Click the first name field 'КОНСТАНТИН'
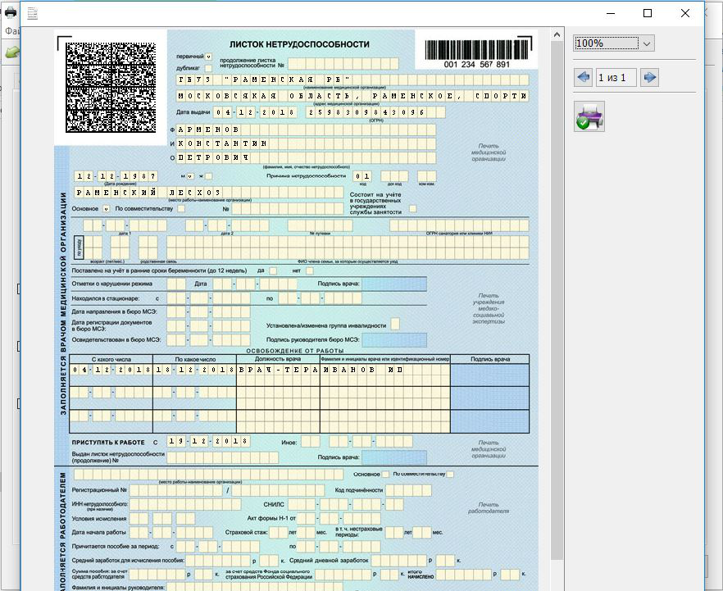The width and height of the screenshot is (723, 591). click(307, 143)
